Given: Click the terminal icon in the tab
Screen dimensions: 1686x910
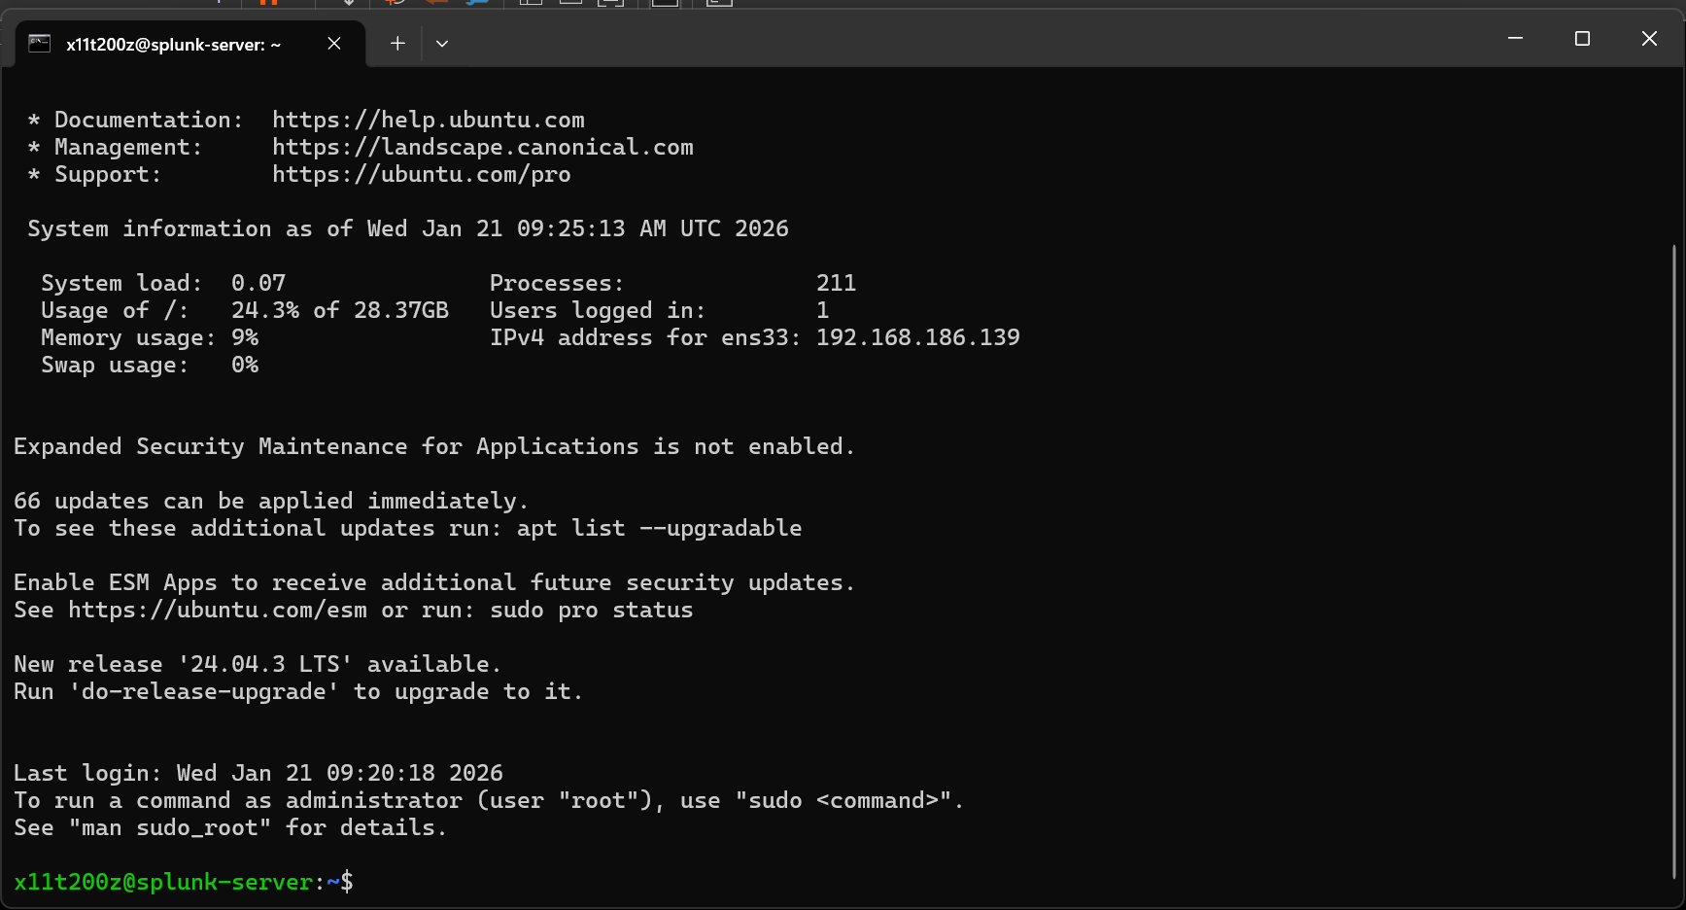Looking at the screenshot, I should tap(39, 44).
